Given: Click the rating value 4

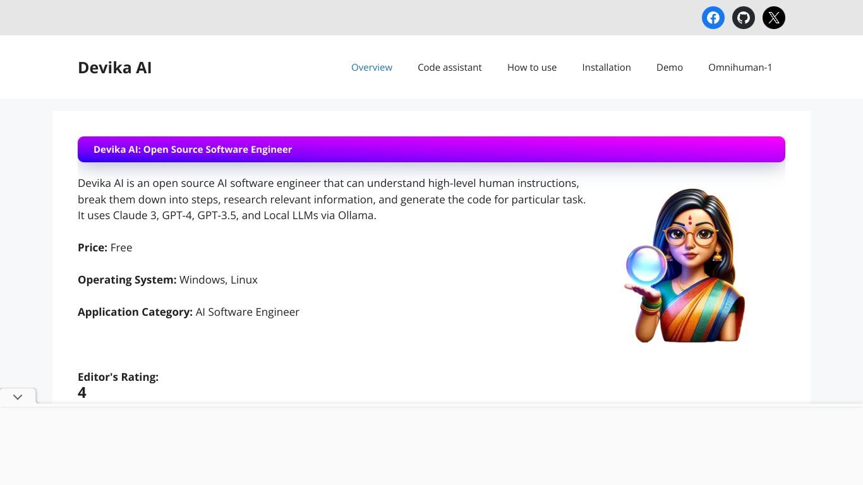Looking at the screenshot, I should 82,393.
